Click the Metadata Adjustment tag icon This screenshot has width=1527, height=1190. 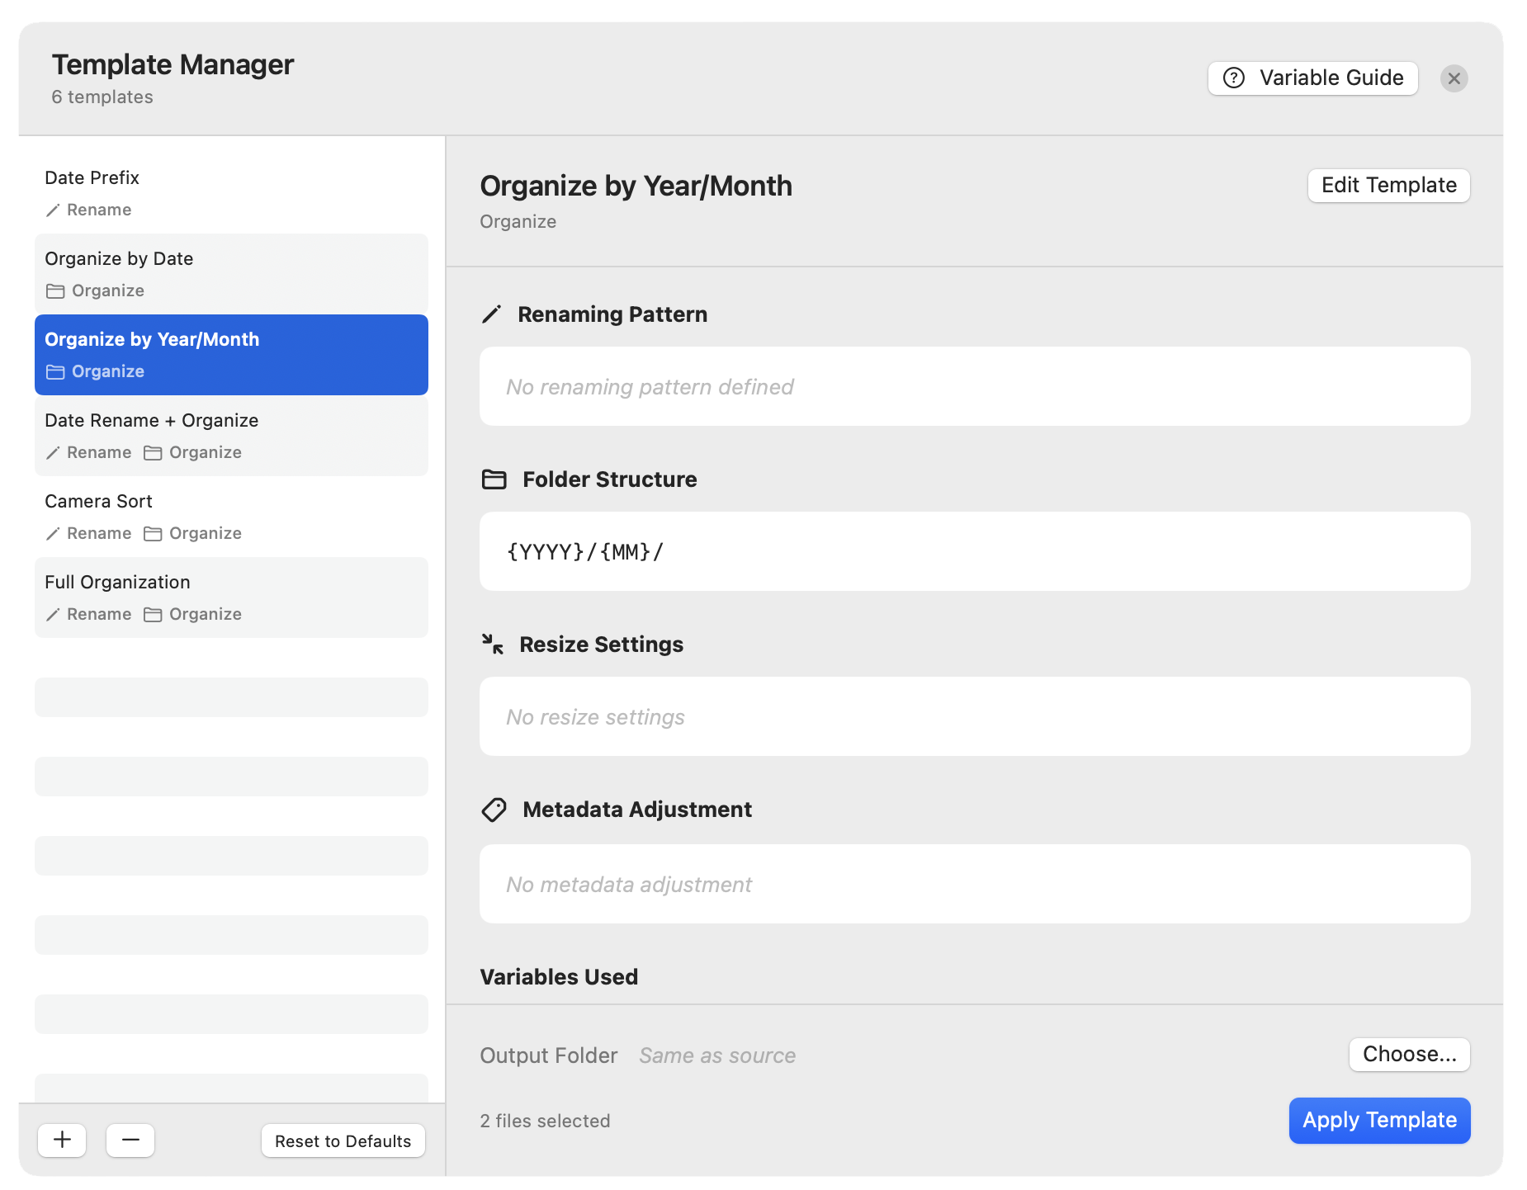click(493, 810)
